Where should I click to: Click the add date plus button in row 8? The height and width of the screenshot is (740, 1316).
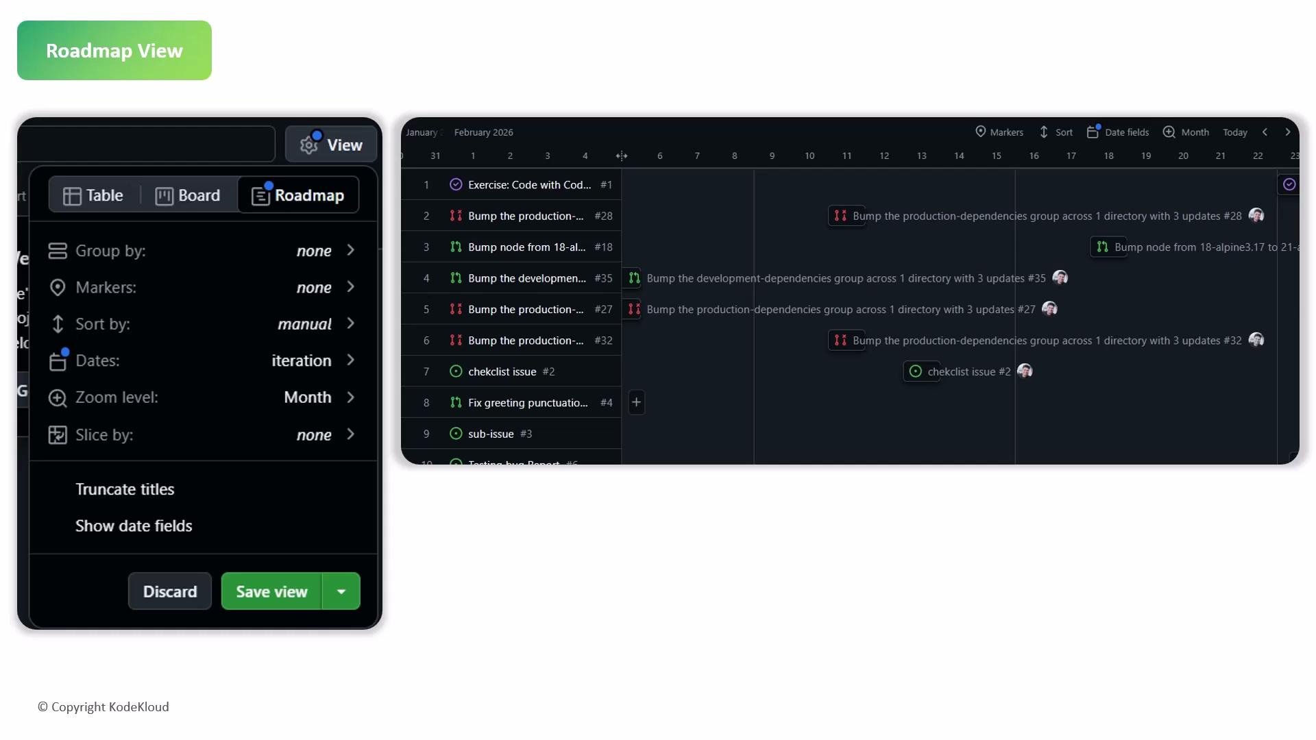pos(637,402)
